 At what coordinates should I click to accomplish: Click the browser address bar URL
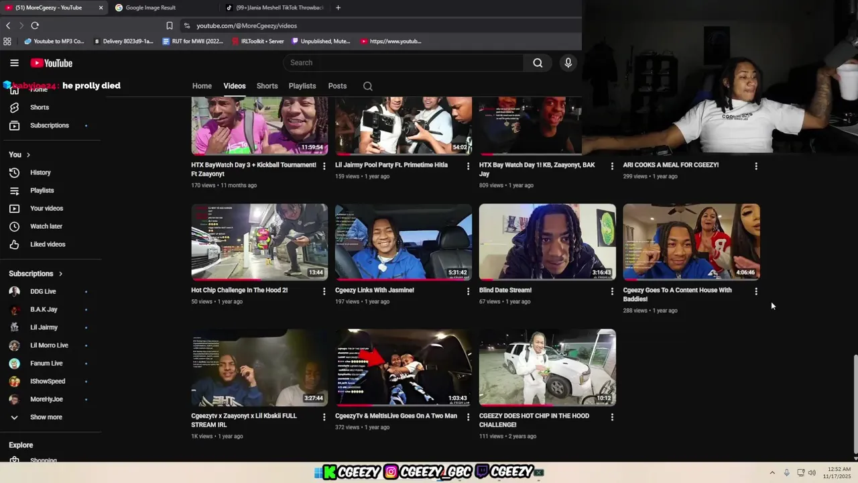pyautogui.click(x=247, y=25)
